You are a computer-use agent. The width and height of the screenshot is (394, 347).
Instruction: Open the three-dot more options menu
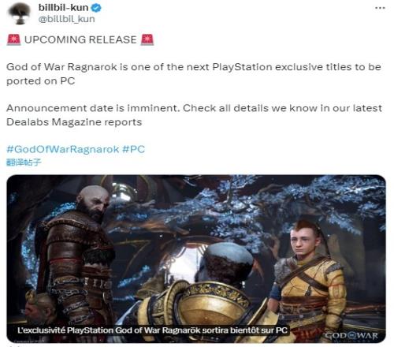(x=380, y=8)
